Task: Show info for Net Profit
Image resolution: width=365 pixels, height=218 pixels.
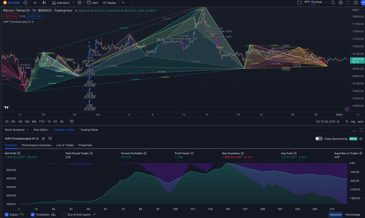Action: (x=19, y=154)
